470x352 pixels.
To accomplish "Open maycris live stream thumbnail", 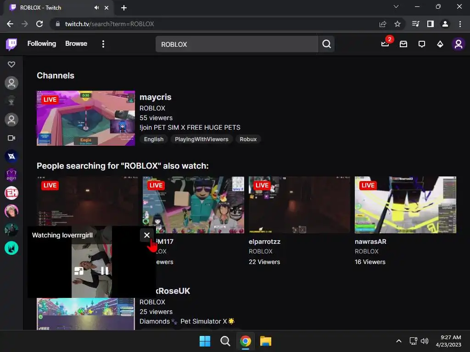I will tap(86, 118).
